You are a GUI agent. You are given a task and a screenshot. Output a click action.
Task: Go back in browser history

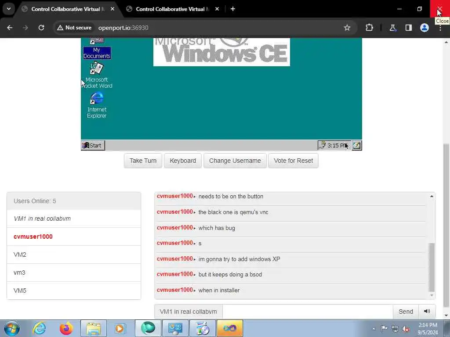click(x=10, y=28)
